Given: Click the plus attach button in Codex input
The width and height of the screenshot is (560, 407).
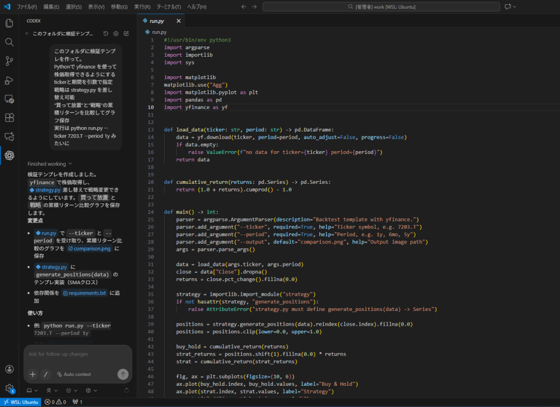Looking at the screenshot, I should click(33, 374).
